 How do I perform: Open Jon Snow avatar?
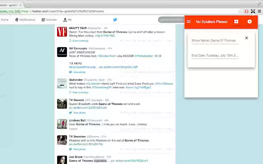point(62,160)
